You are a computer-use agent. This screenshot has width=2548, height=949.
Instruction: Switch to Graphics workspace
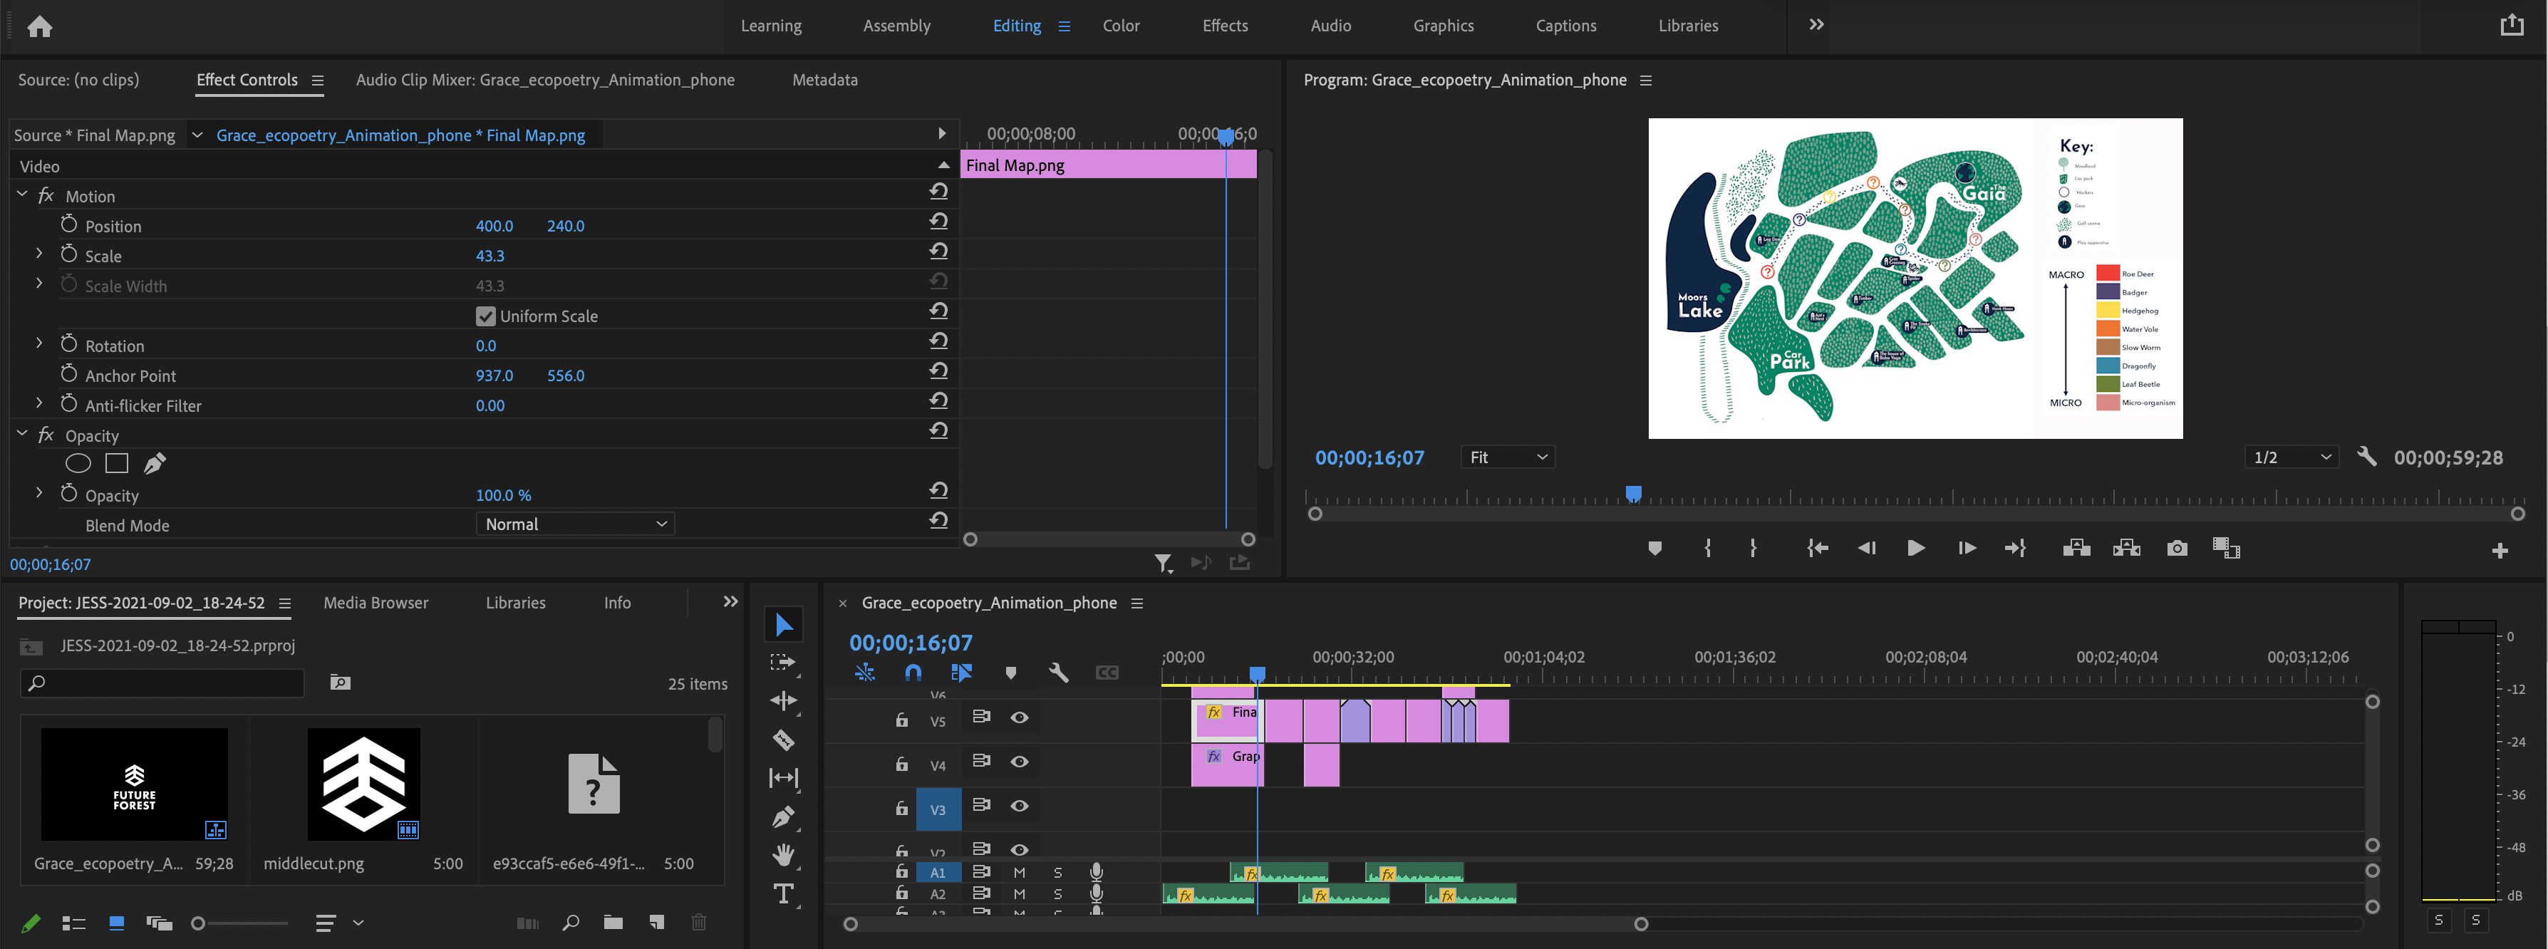click(1443, 26)
